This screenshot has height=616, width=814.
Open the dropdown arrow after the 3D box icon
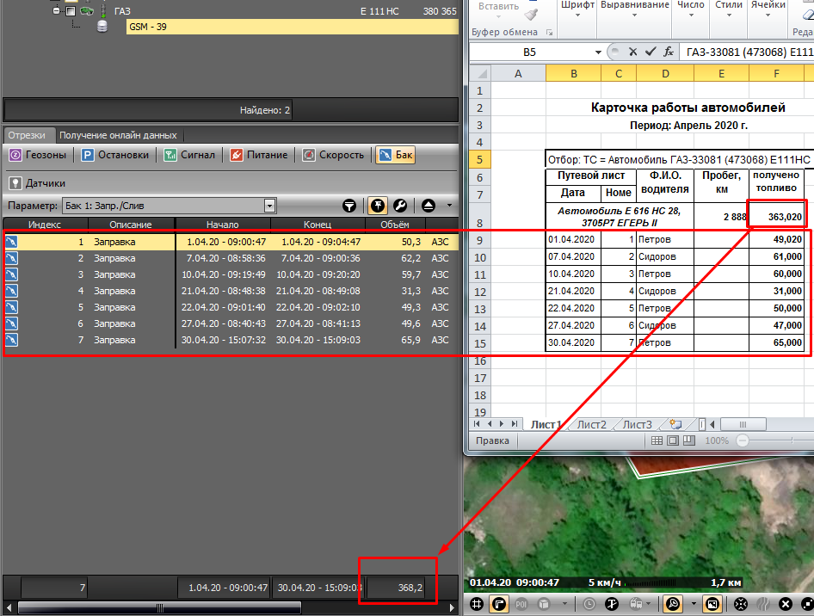(564, 604)
